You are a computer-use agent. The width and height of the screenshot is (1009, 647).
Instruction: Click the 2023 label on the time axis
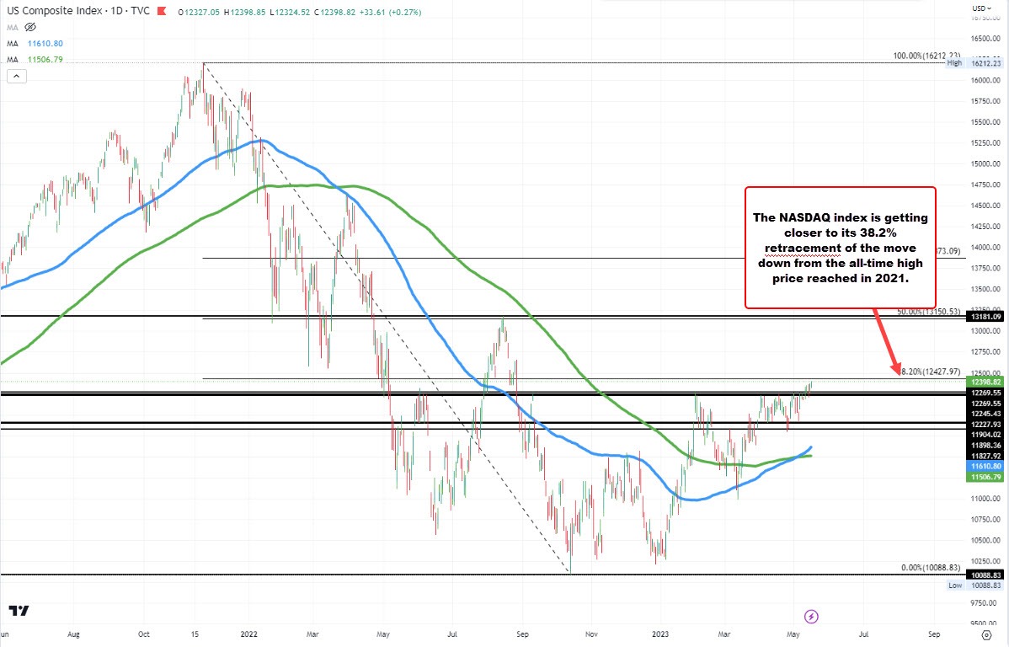(660, 634)
